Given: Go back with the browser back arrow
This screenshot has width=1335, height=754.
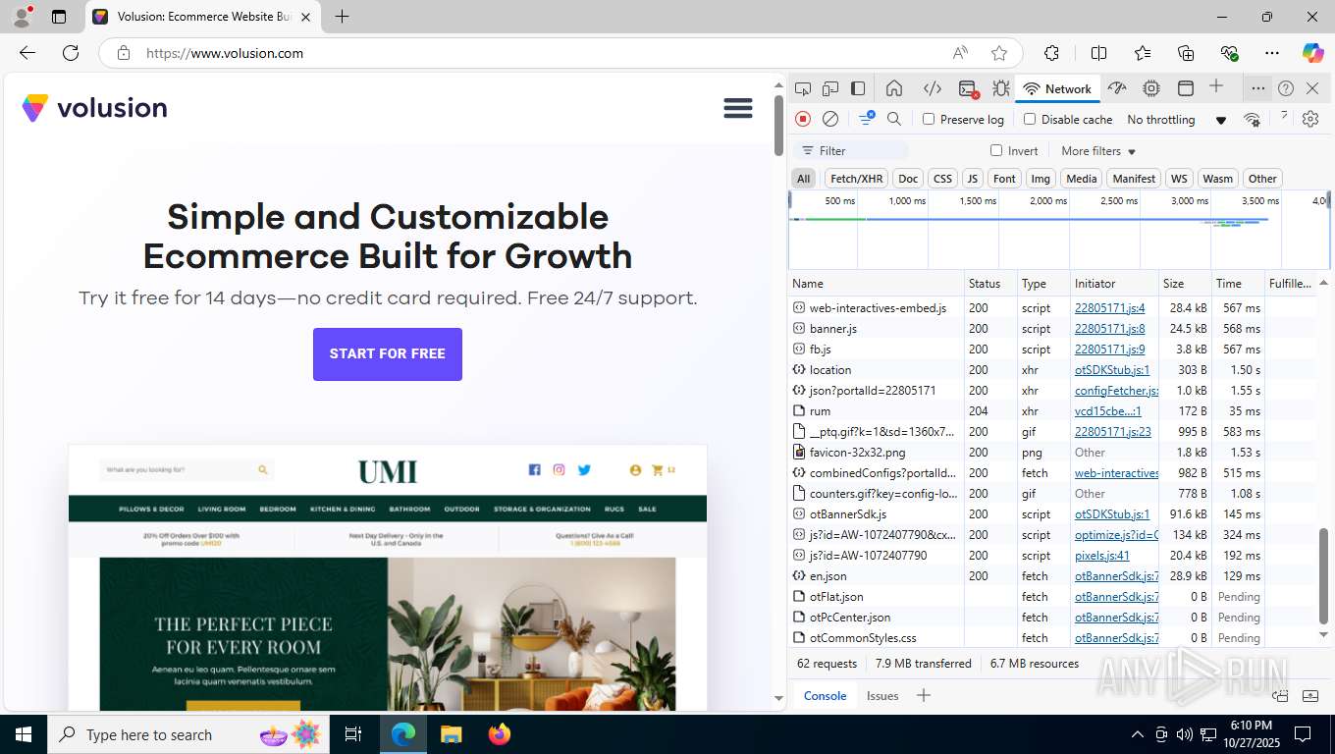Looking at the screenshot, I should [x=27, y=53].
